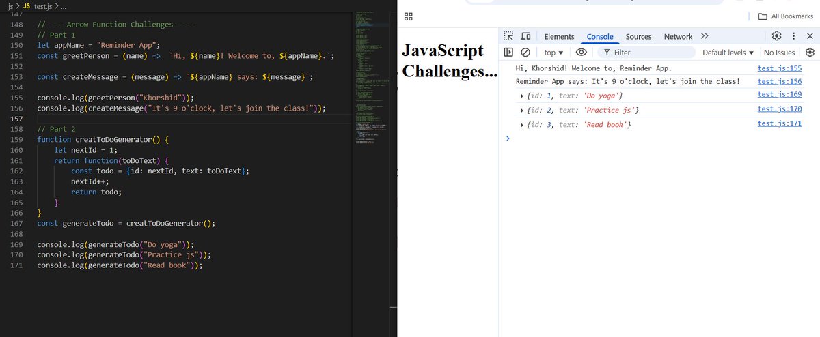Expand the 'Do yoga' logged object

522,95
